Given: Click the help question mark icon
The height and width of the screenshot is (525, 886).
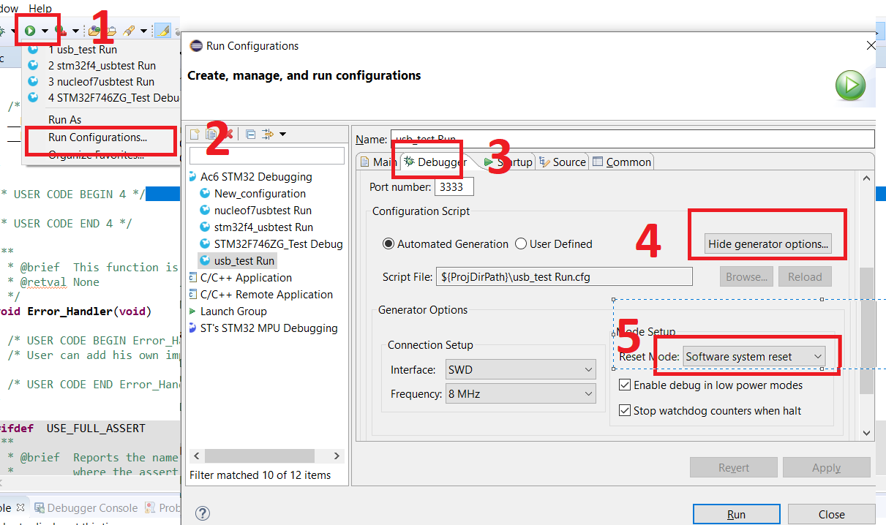Looking at the screenshot, I should 203,513.
